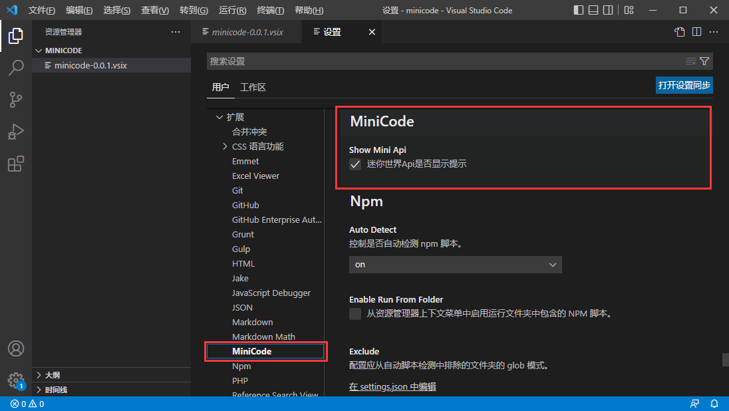Open the Extensions view
The width and height of the screenshot is (729, 411).
16,164
